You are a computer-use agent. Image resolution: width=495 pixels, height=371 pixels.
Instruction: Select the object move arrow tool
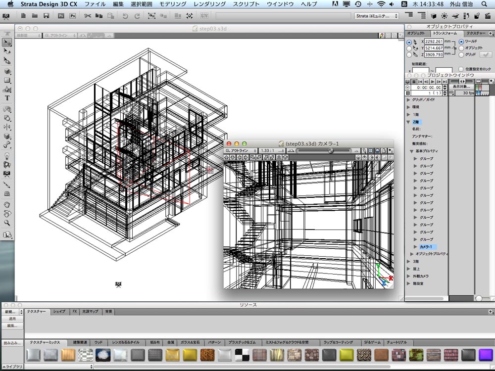pos(7,43)
